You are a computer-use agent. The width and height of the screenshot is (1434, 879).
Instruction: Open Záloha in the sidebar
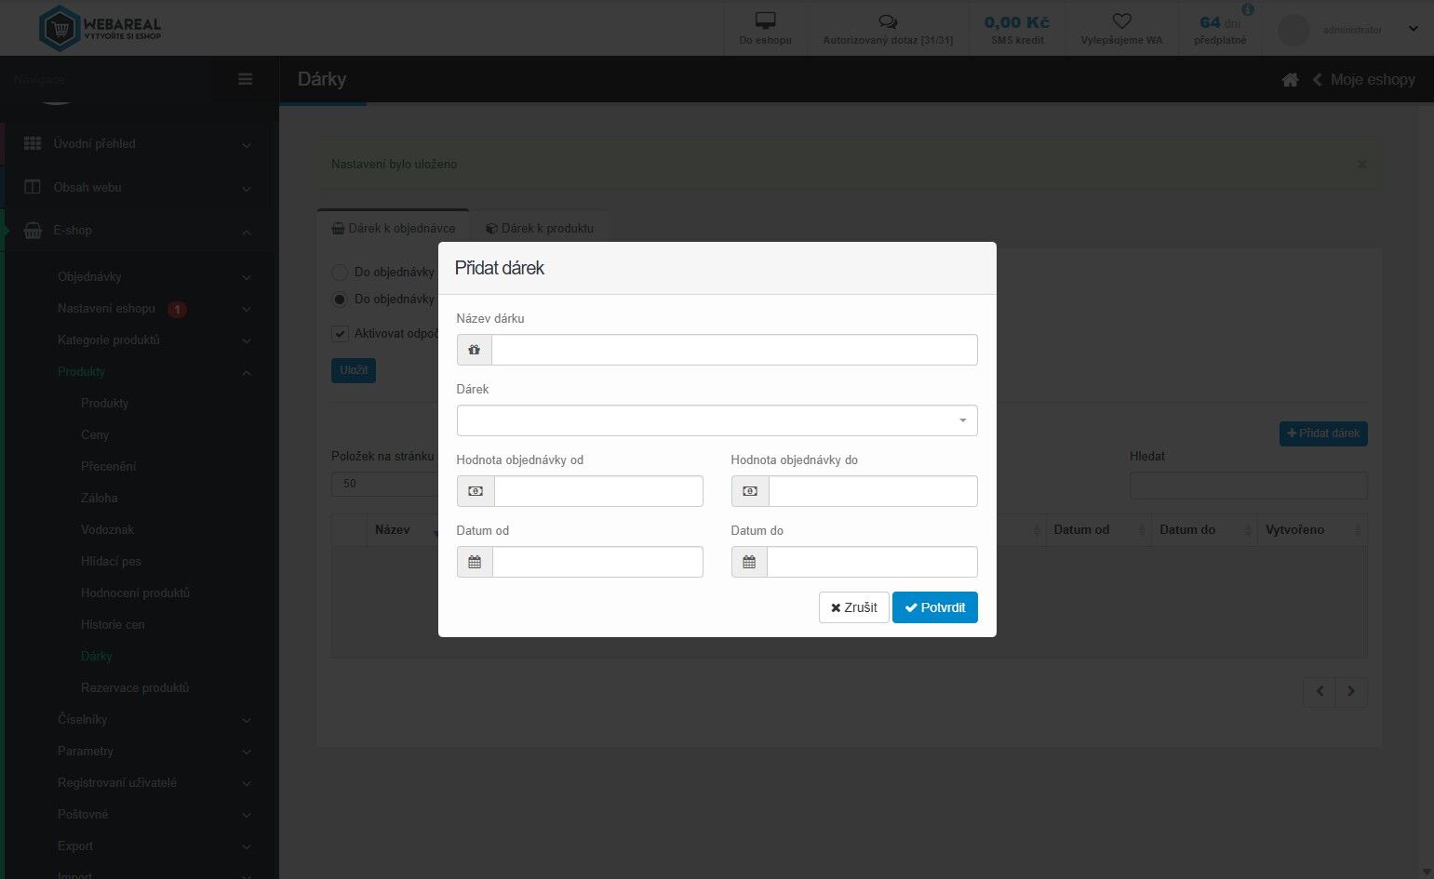(100, 498)
